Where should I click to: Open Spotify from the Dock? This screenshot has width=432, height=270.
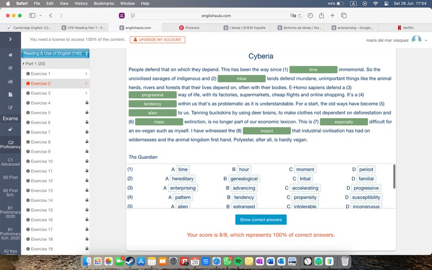tap(238, 261)
